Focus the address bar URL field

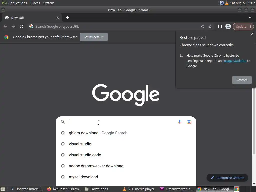pos(114,26)
